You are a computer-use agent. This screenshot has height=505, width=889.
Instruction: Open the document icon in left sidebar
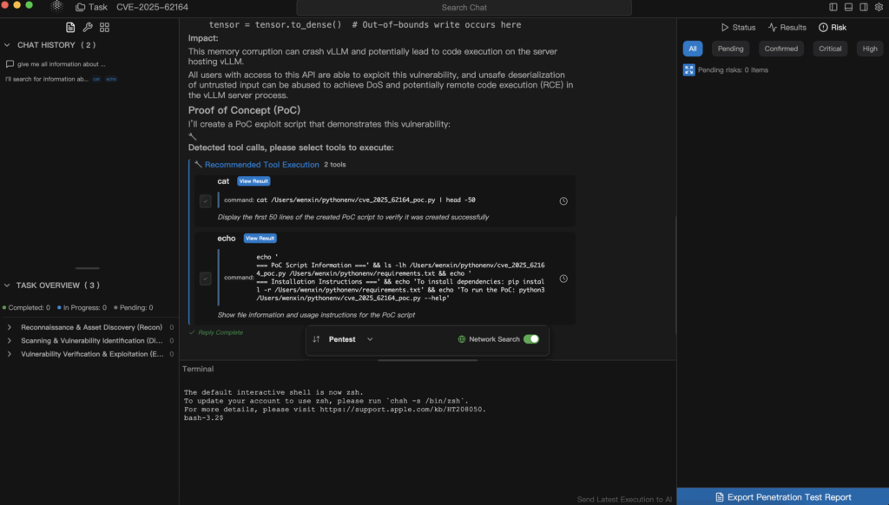click(x=70, y=27)
